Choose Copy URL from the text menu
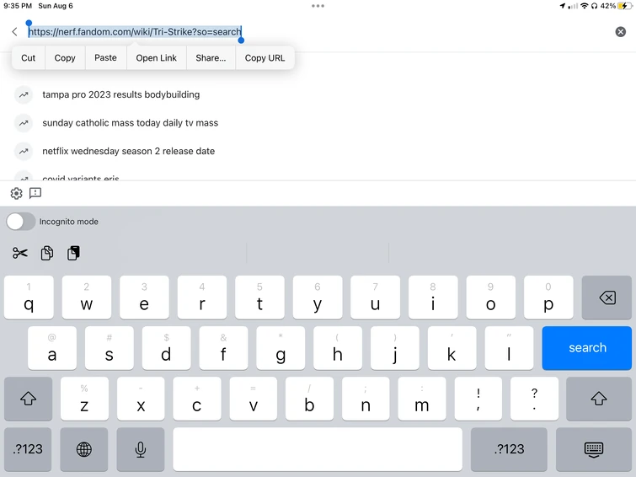This screenshot has height=477, width=636. click(265, 58)
